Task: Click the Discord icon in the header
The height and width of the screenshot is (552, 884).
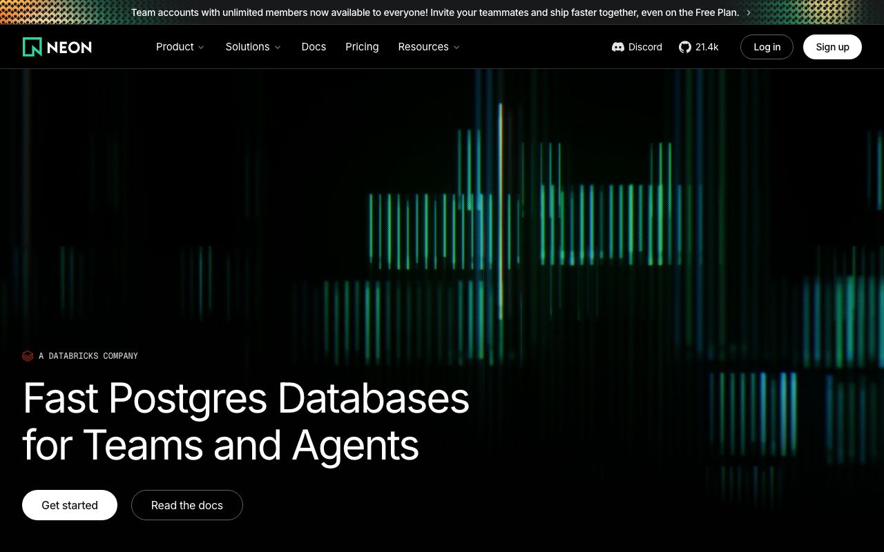Action: [618, 47]
